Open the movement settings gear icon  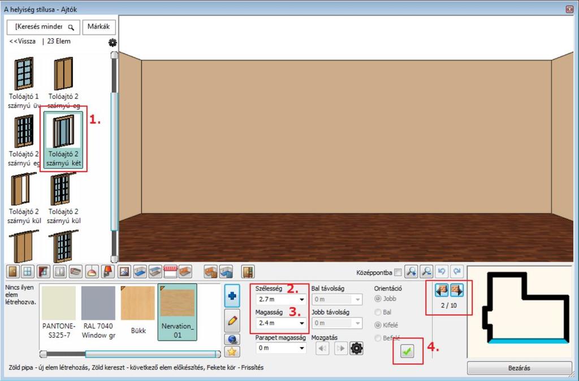(x=356, y=348)
